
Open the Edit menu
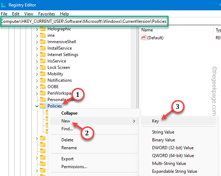click(x=15, y=14)
